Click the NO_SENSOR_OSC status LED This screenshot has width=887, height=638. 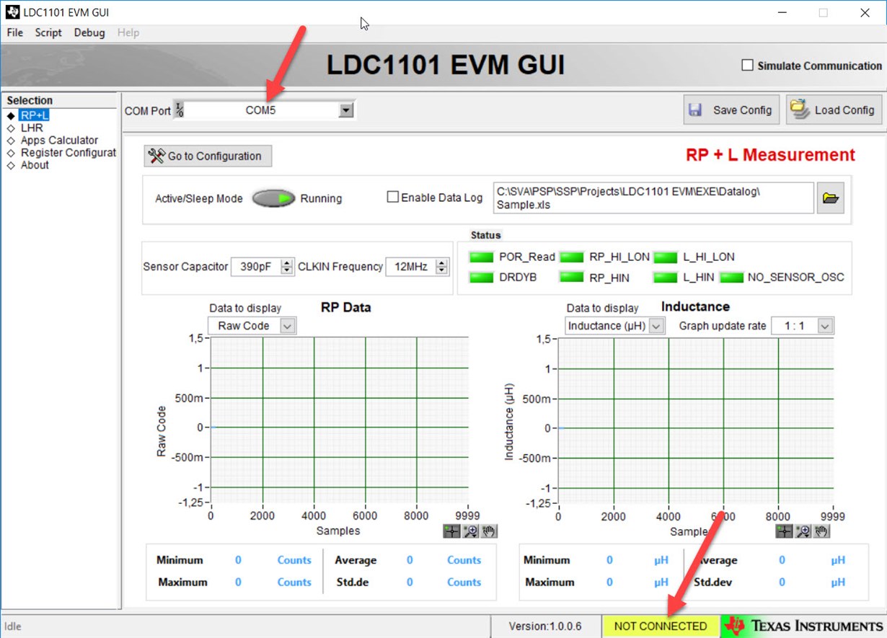731,278
